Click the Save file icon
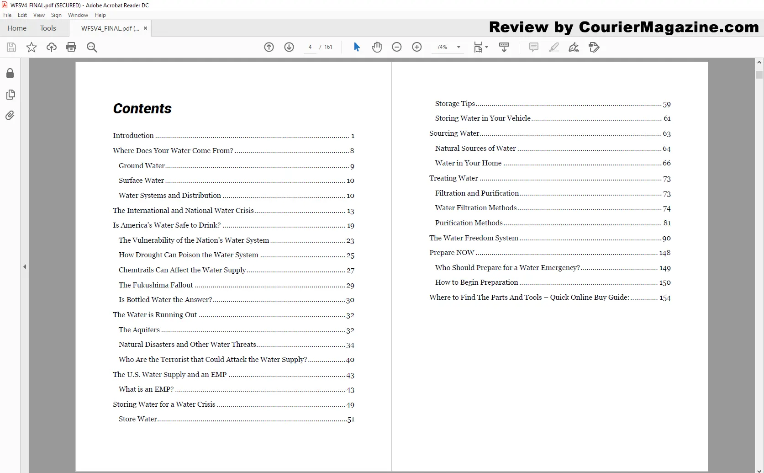The image size is (764, 473). click(x=11, y=47)
